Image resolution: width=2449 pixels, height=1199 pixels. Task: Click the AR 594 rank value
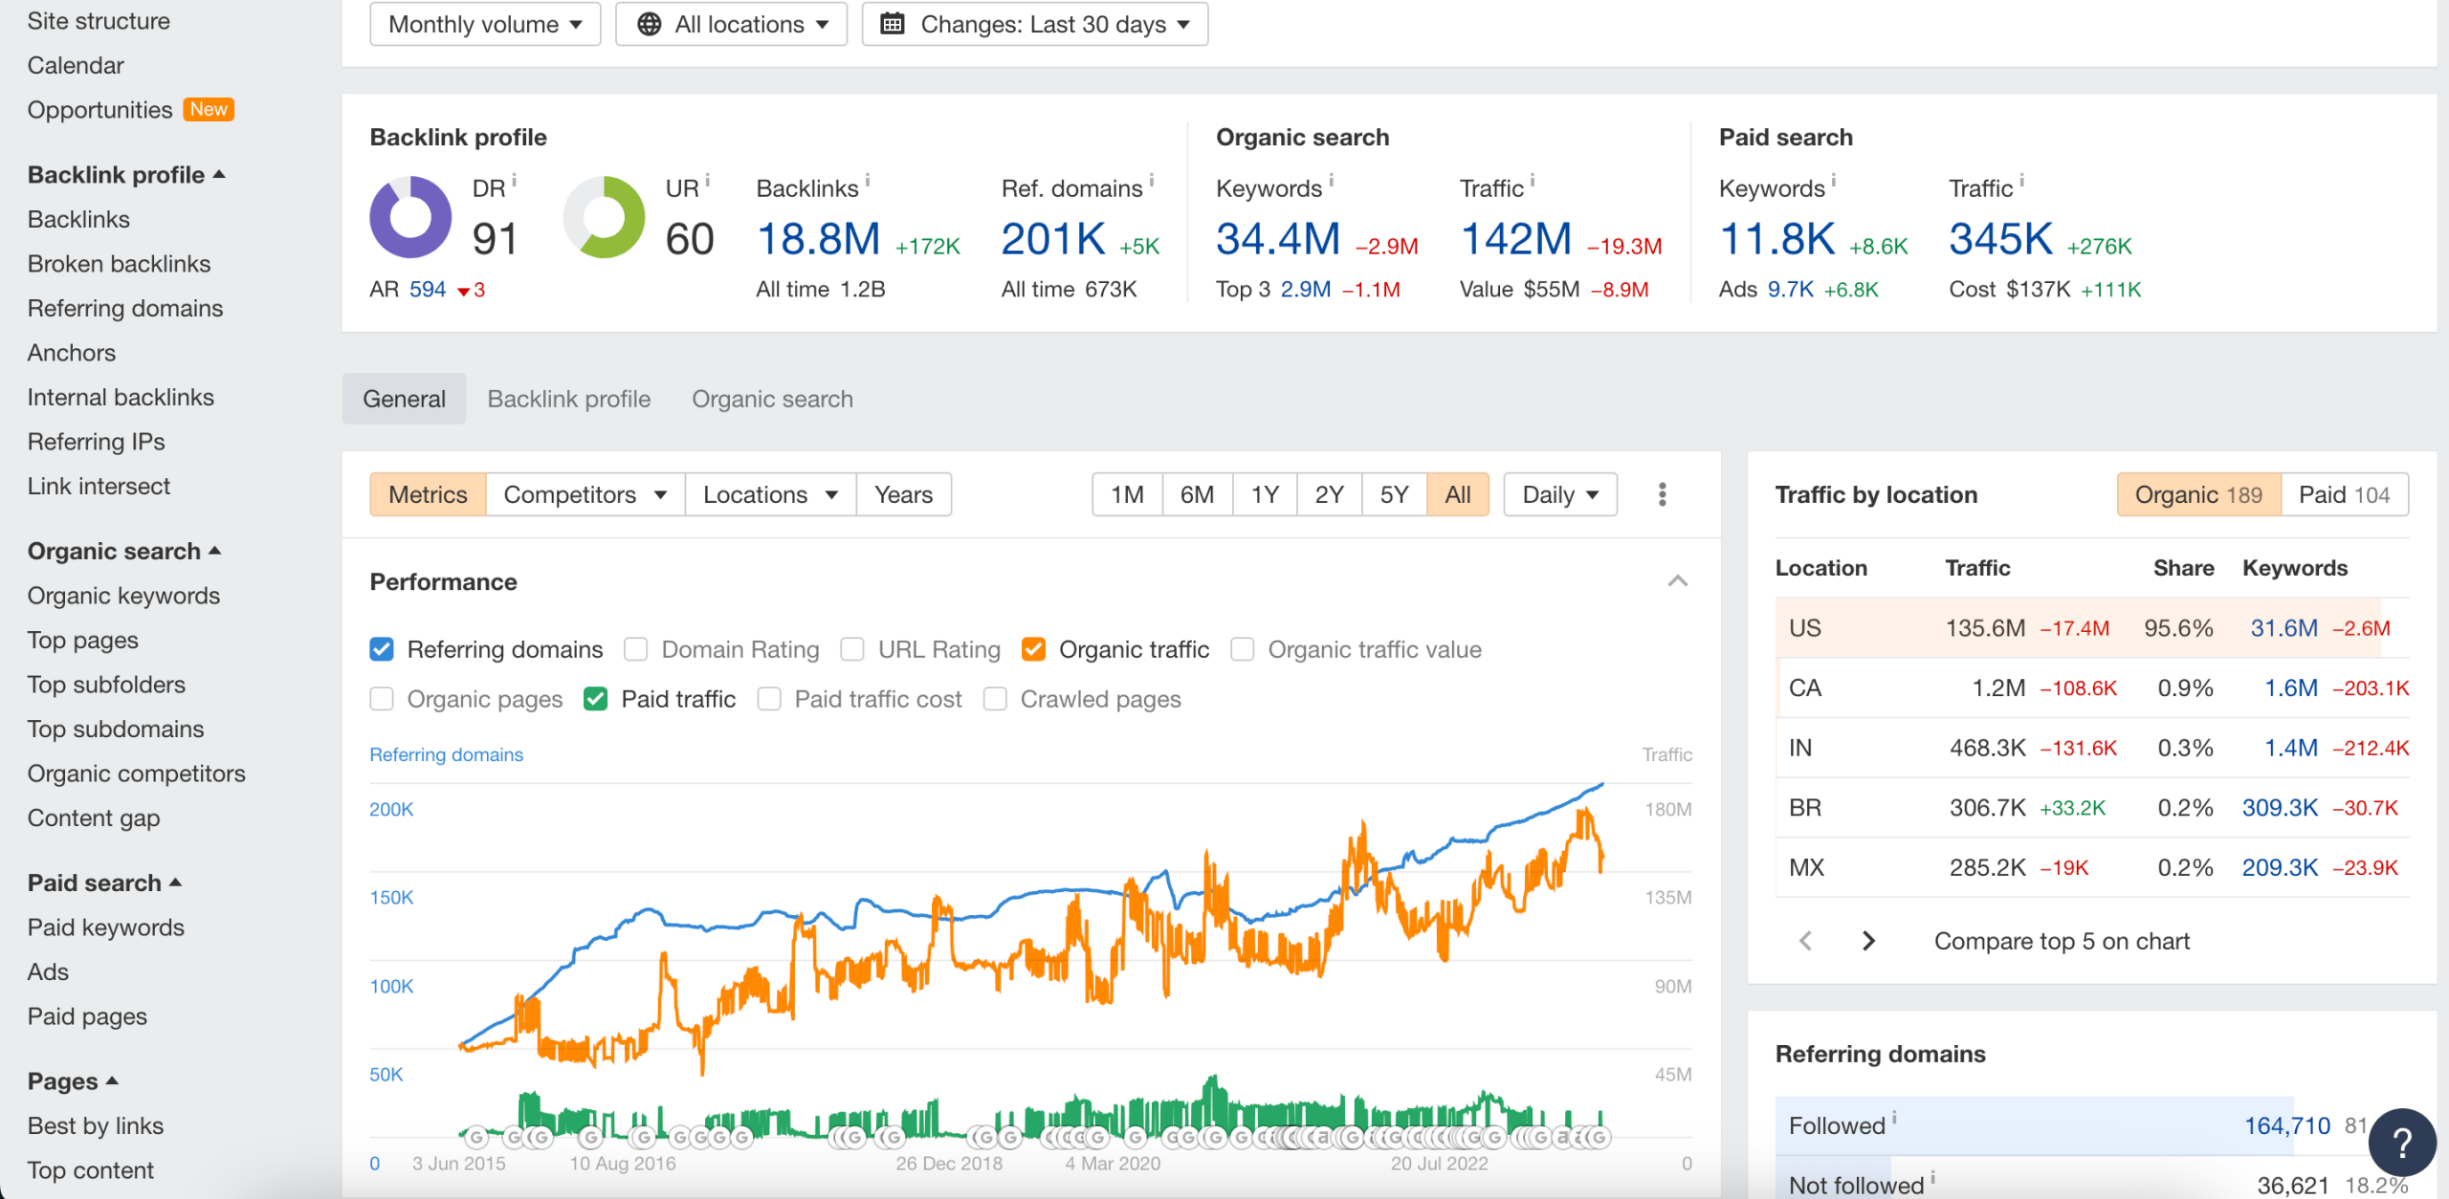tap(427, 289)
